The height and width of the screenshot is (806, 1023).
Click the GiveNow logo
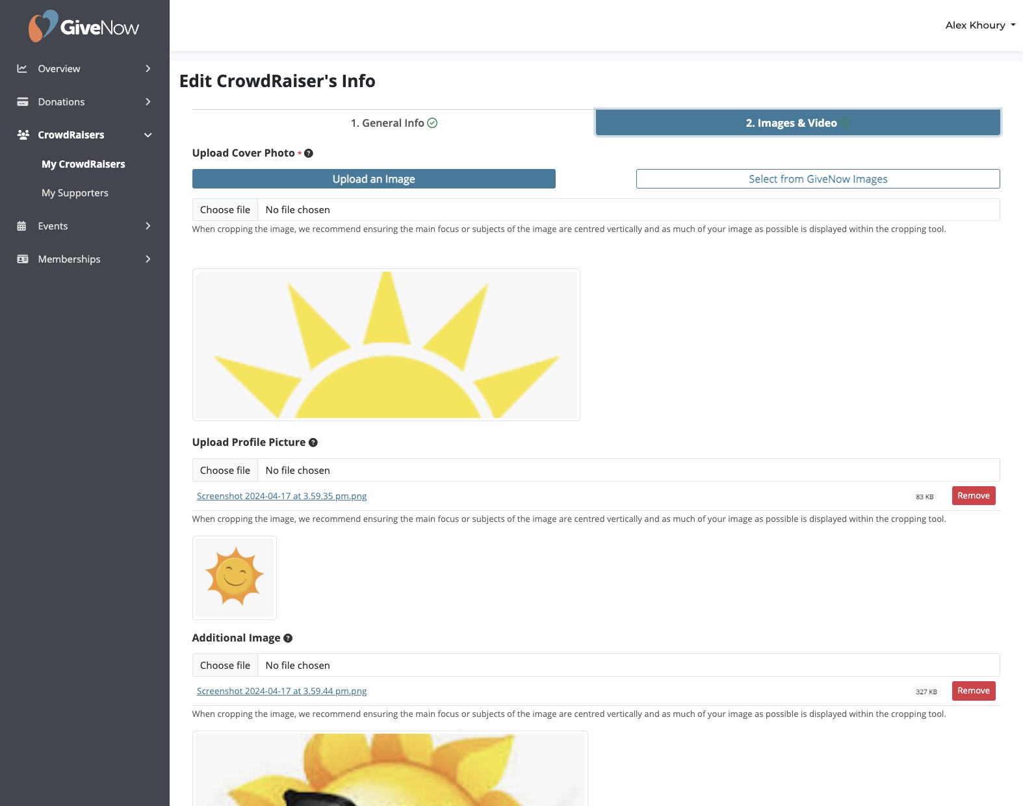tap(84, 26)
